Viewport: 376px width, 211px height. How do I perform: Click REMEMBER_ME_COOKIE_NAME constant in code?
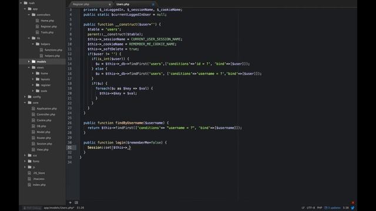[152, 45]
